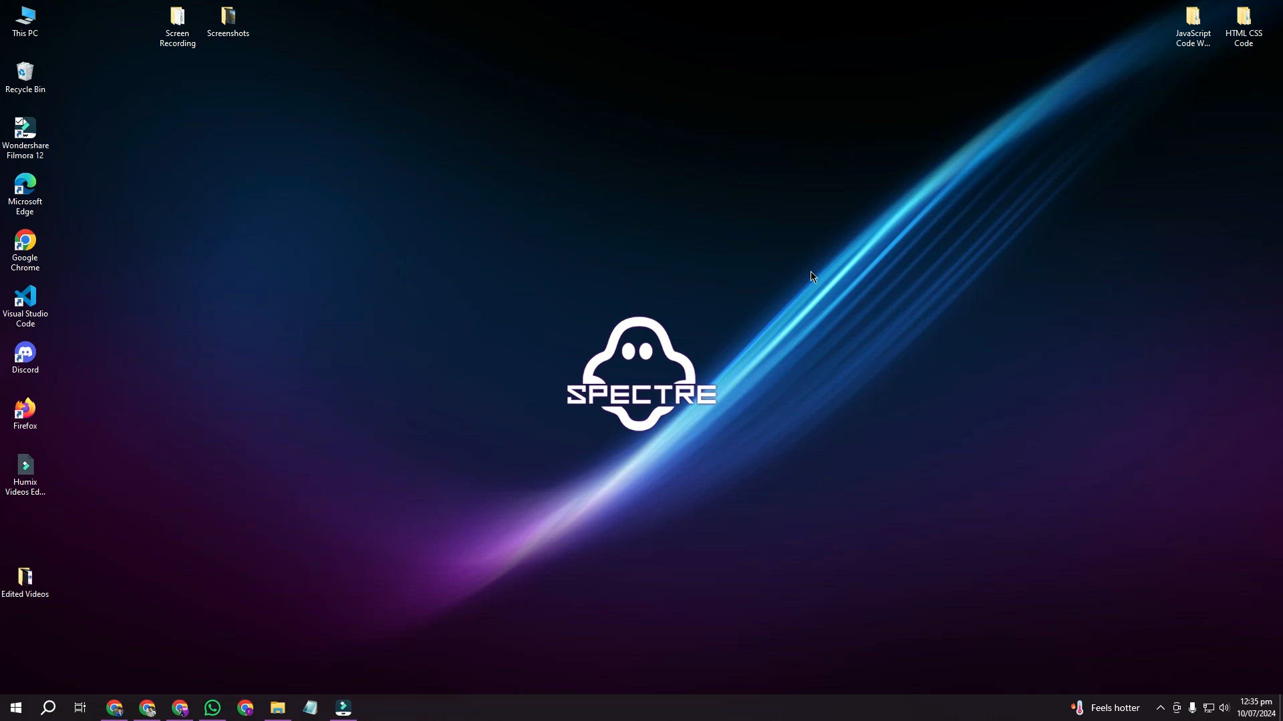
Task: Open the Chrome taskbar icon between WhatsApp and File Explorer
Action: click(245, 708)
